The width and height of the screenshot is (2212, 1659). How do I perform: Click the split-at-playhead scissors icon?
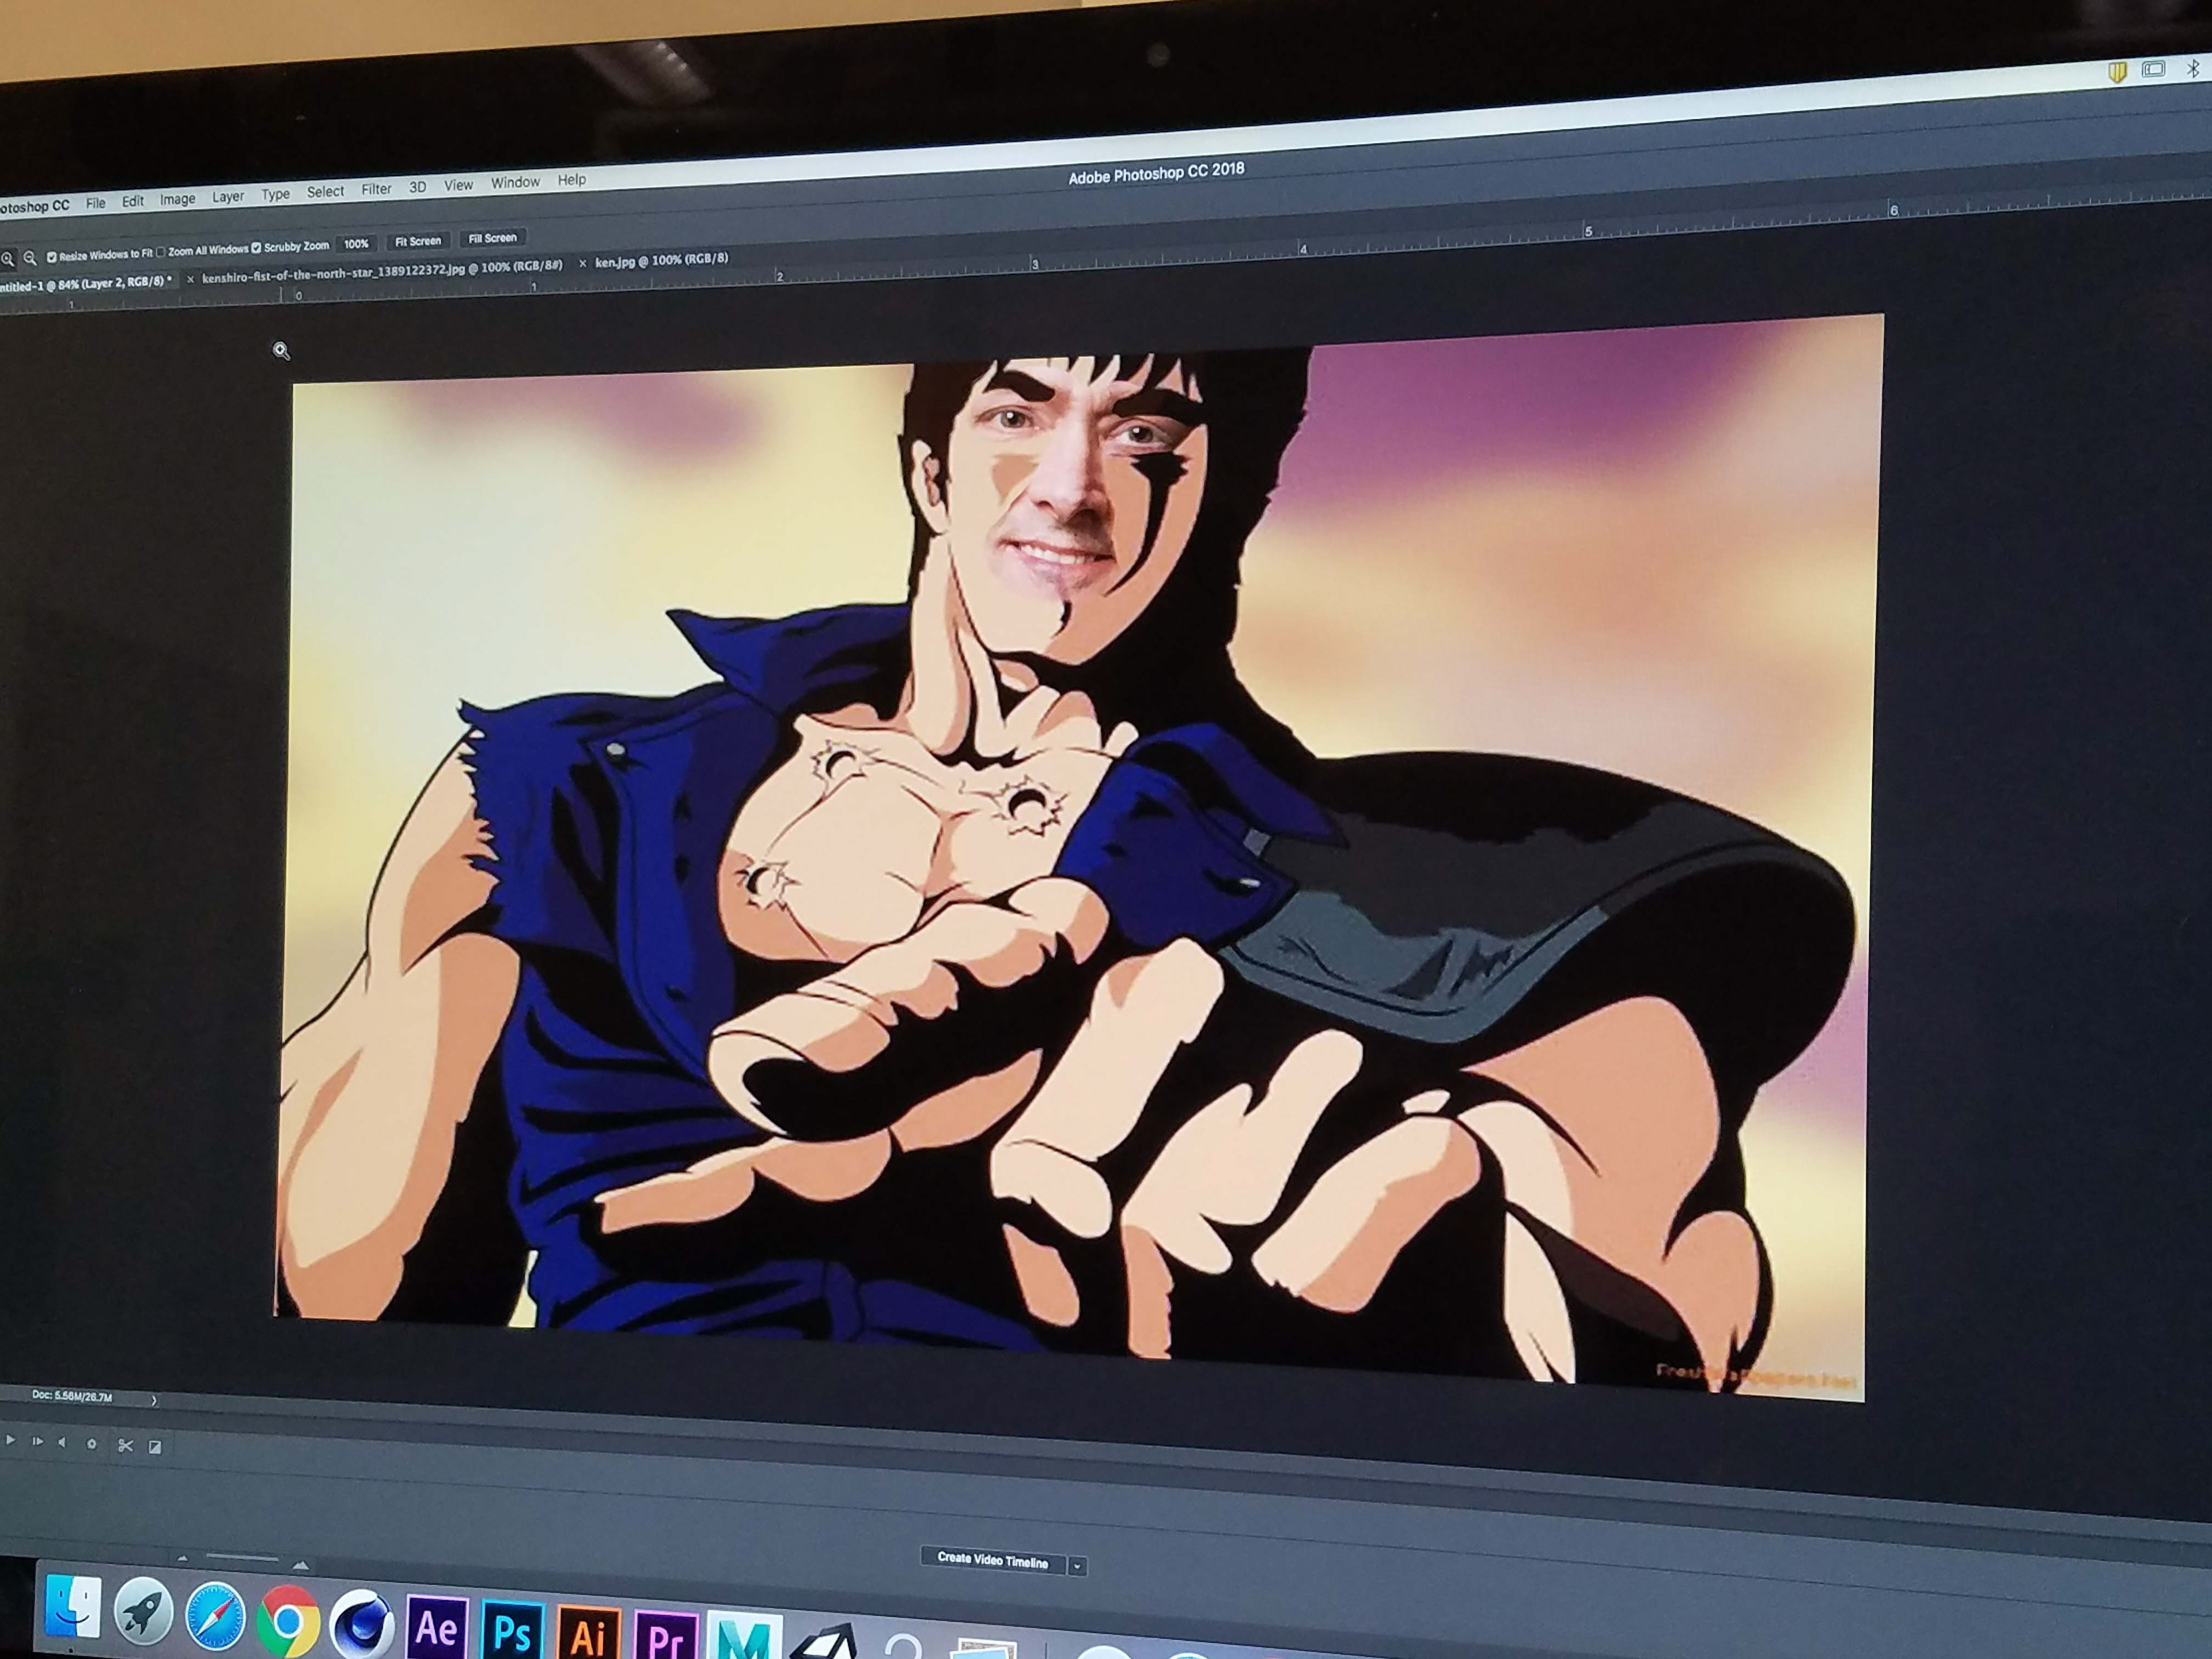[x=125, y=1445]
